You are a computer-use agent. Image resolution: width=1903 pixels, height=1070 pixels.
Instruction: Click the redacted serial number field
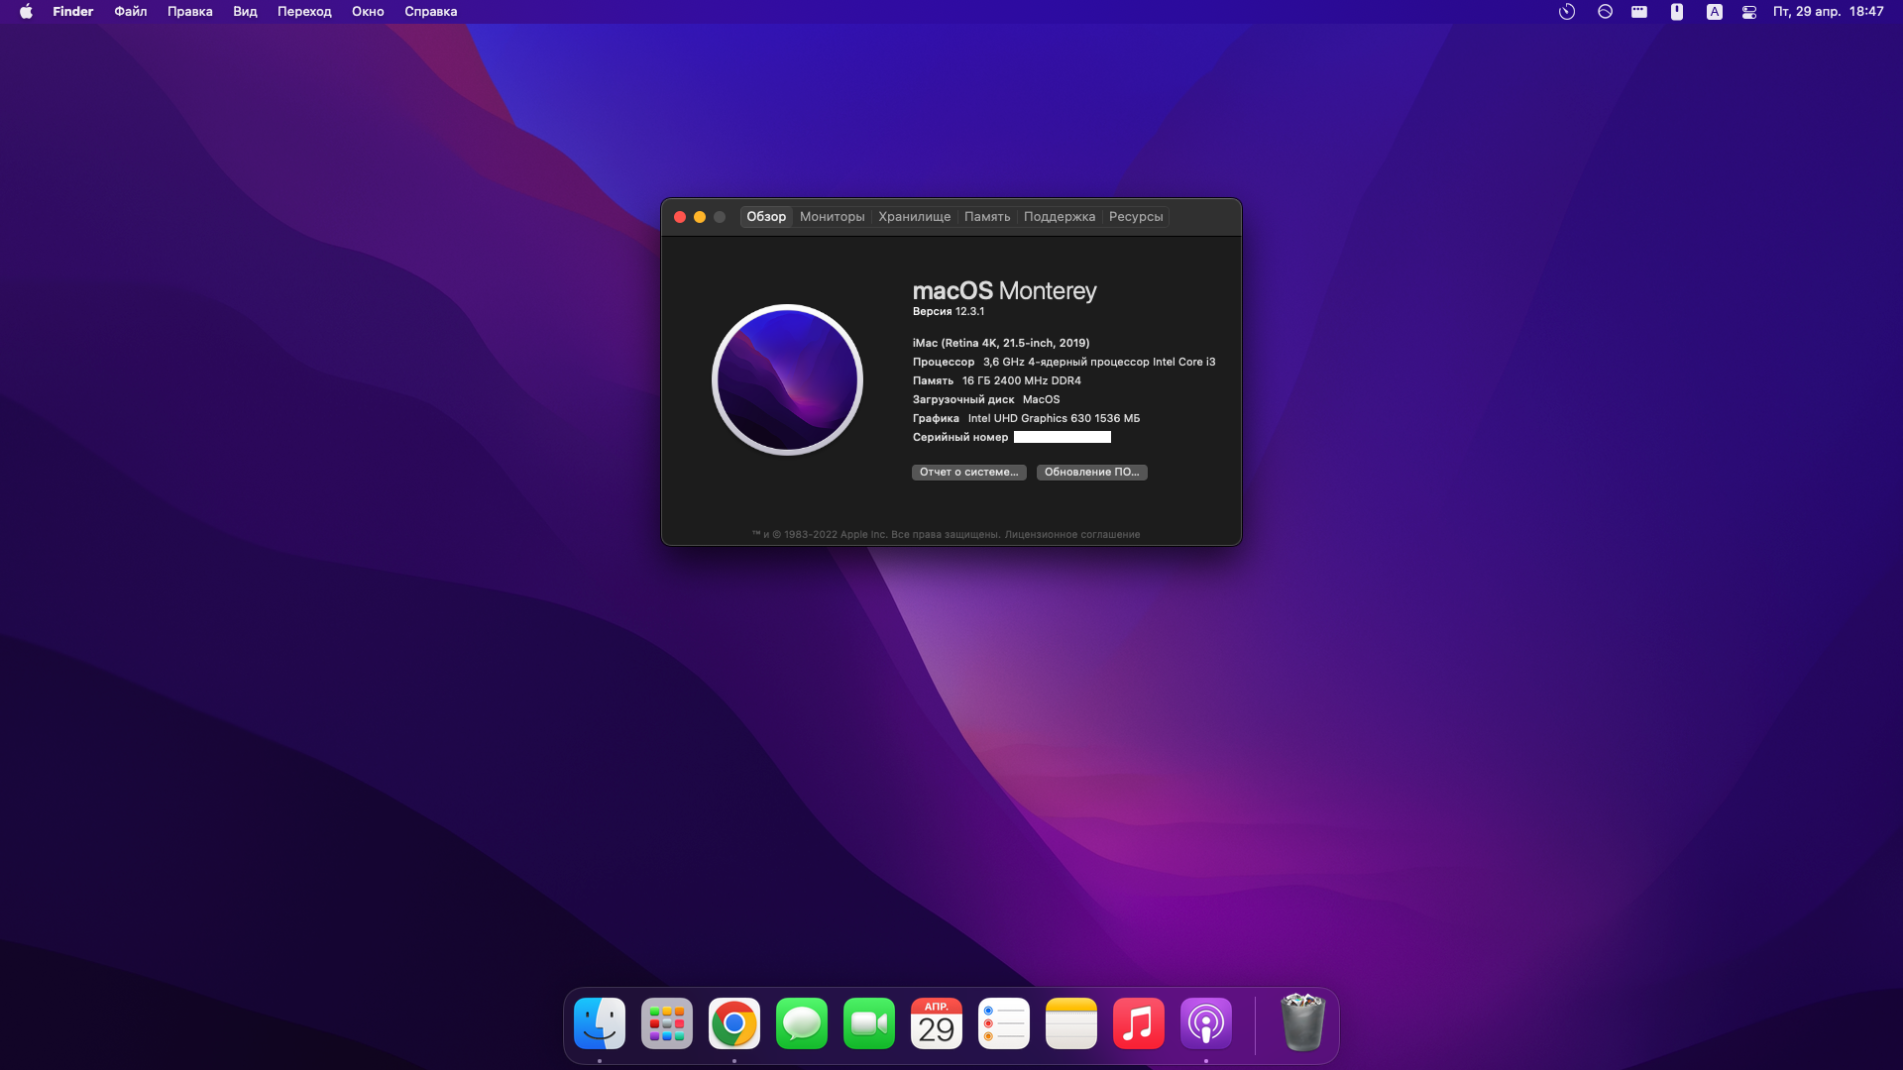click(1063, 437)
